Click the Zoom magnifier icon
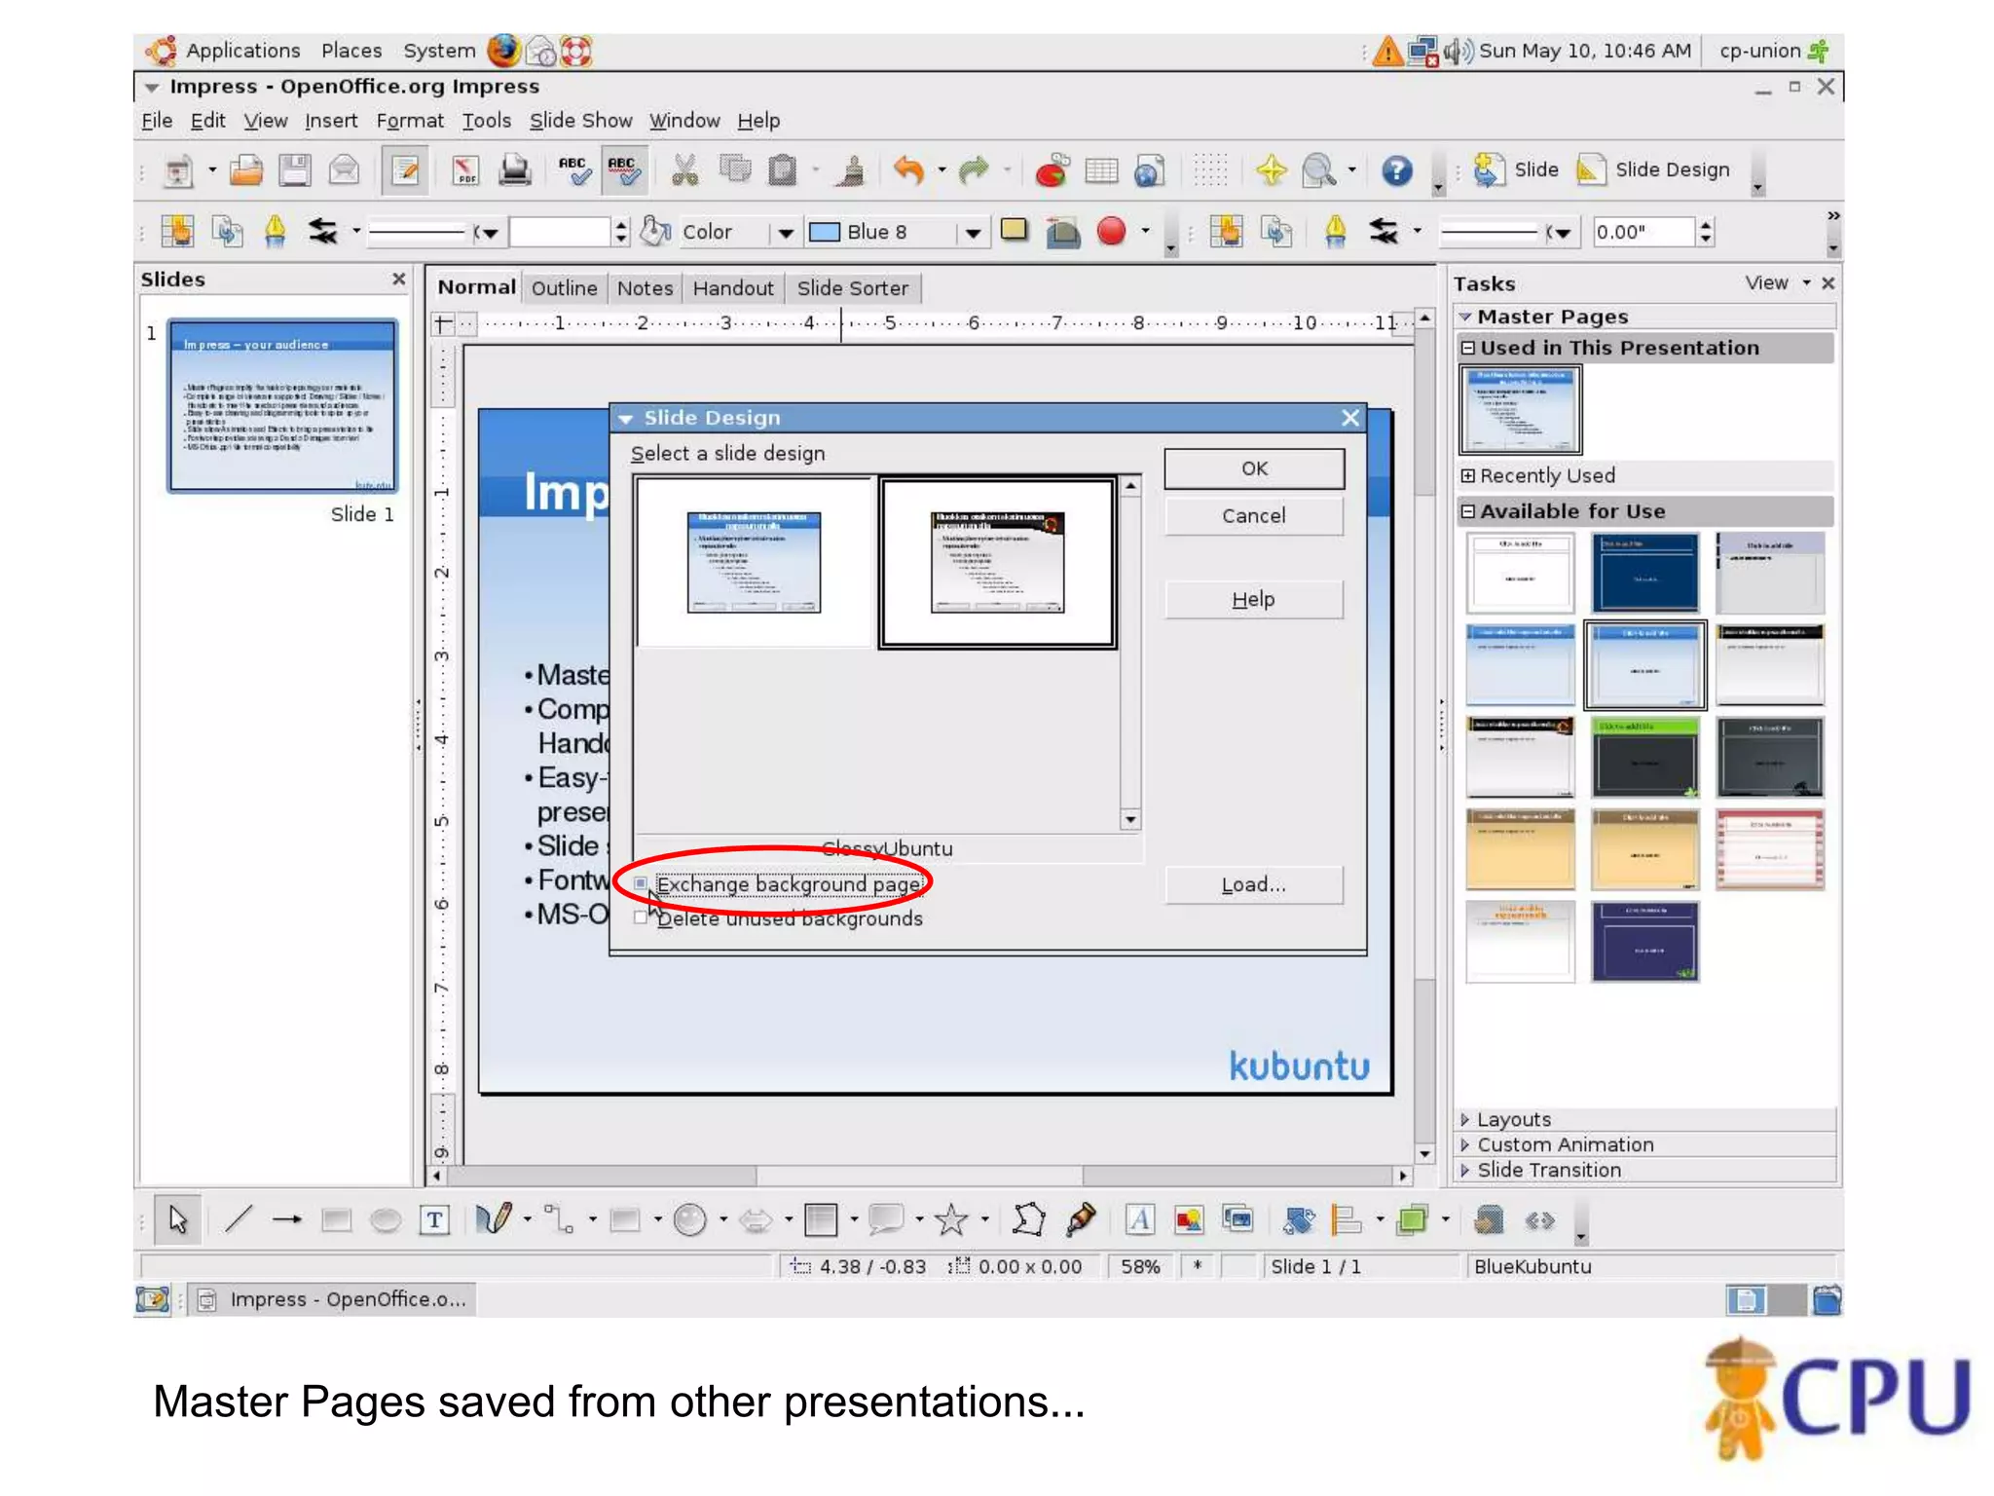Image resolution: width=1994 pixels, height=1496 pixels. [x=1319, y=170]
